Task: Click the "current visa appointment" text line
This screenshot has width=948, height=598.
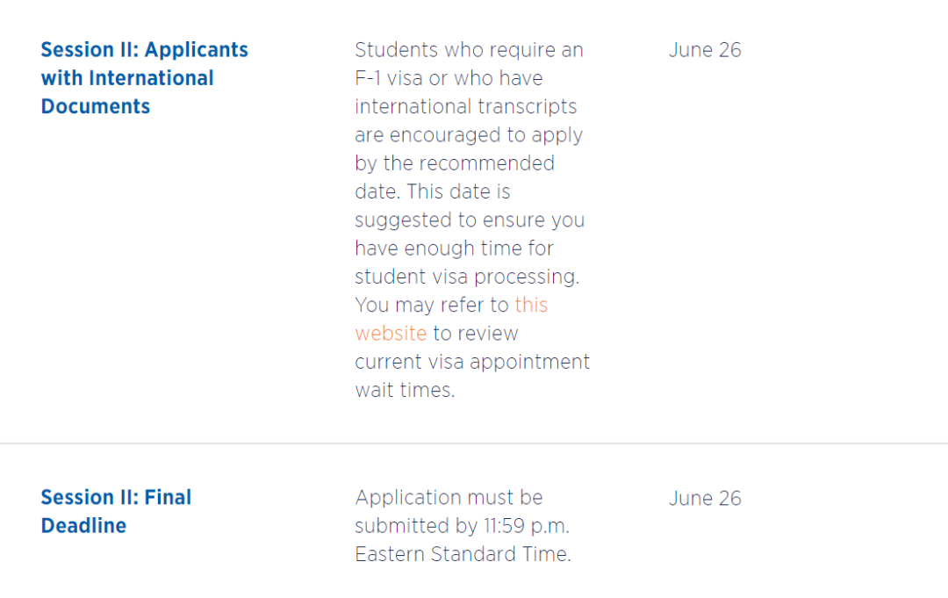Action: point(472,362)
